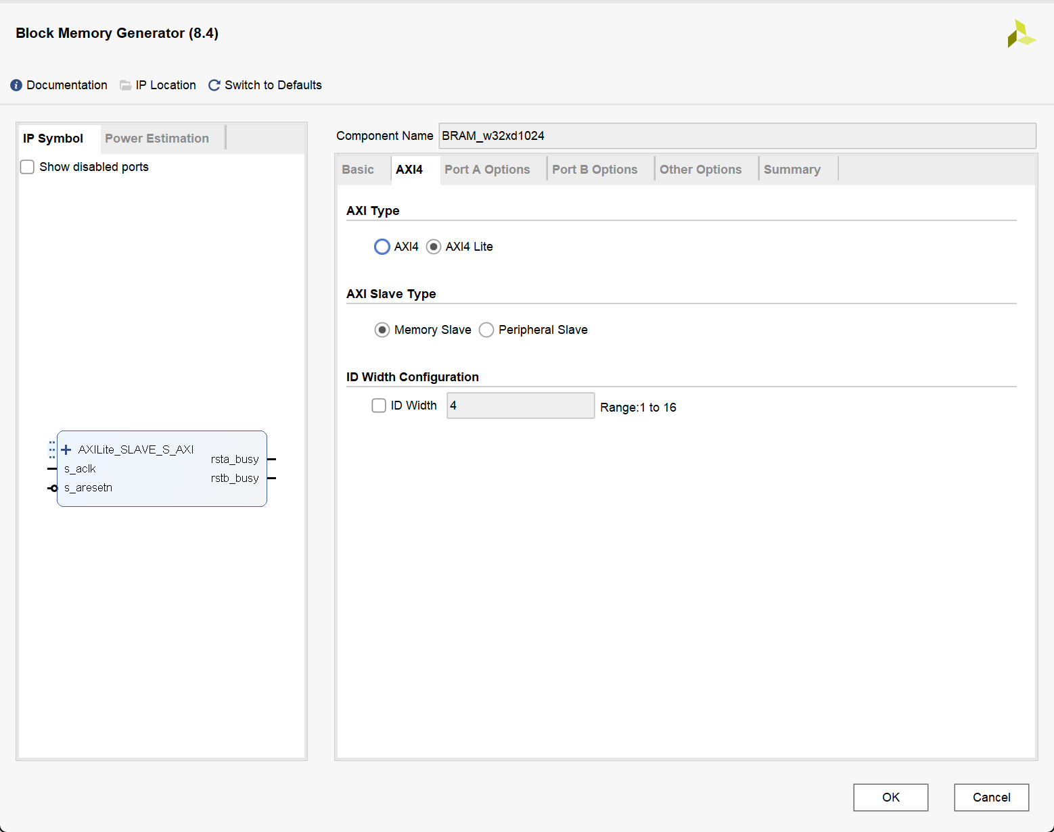
Task: Select the AXI4 radio button
Action: click(x=382, y=247)
